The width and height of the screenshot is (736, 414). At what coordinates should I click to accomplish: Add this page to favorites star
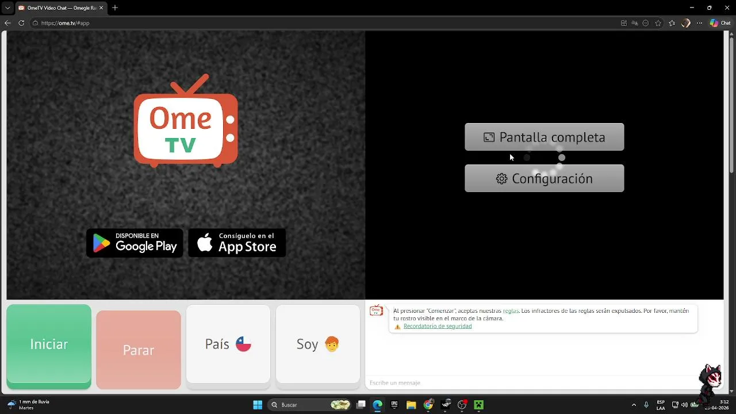[658, 23]
